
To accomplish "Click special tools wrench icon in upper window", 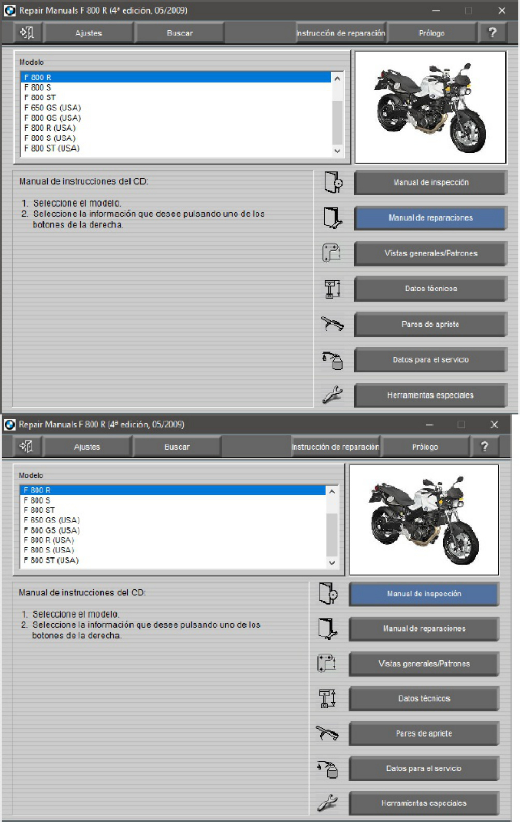I will click(333, 395).
